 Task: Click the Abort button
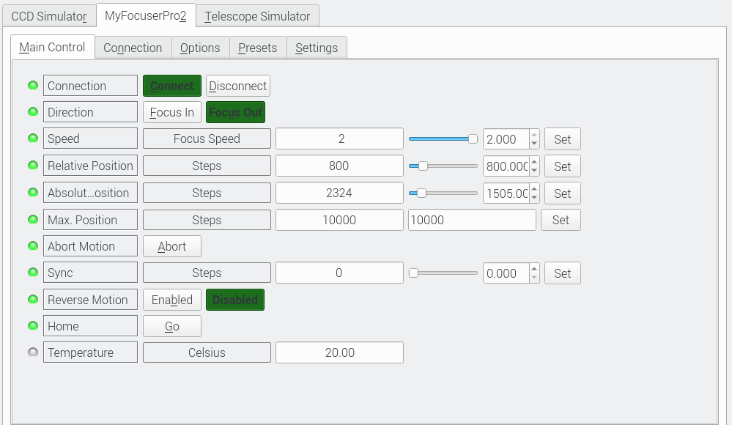point(171,246)
